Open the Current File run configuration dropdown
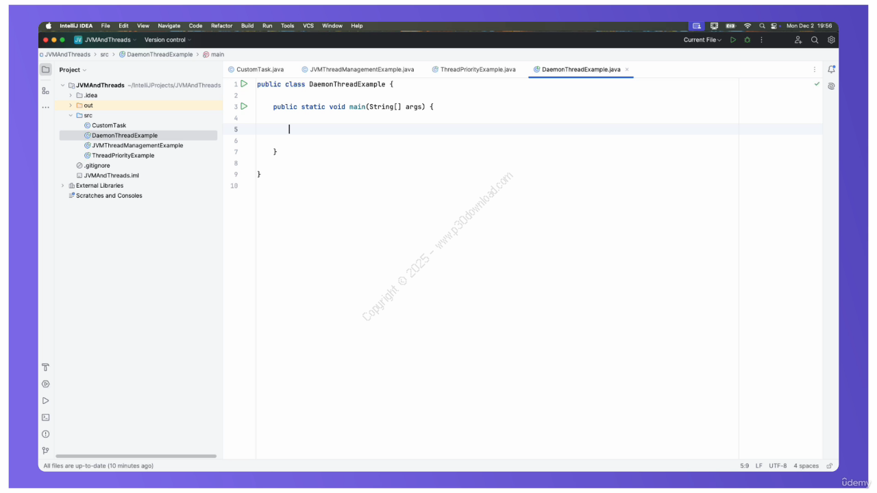Viewport: 877px width, 493px height. (x=702, y=40)
